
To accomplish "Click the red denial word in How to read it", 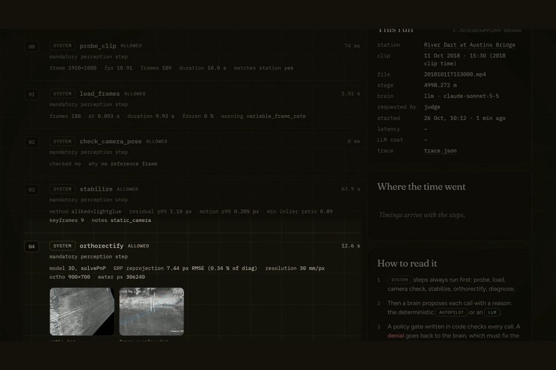I will coord(396,336).
